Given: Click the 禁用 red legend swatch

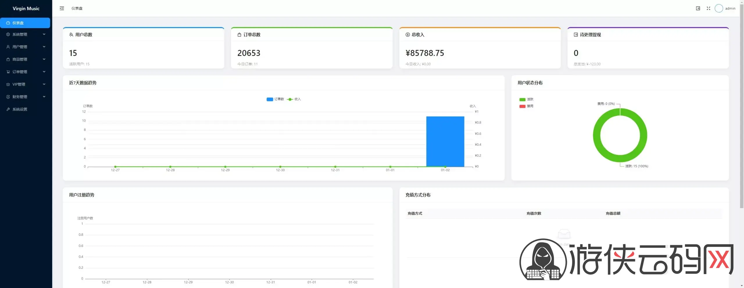Looking at the screenshot, I should coord(522,106).
